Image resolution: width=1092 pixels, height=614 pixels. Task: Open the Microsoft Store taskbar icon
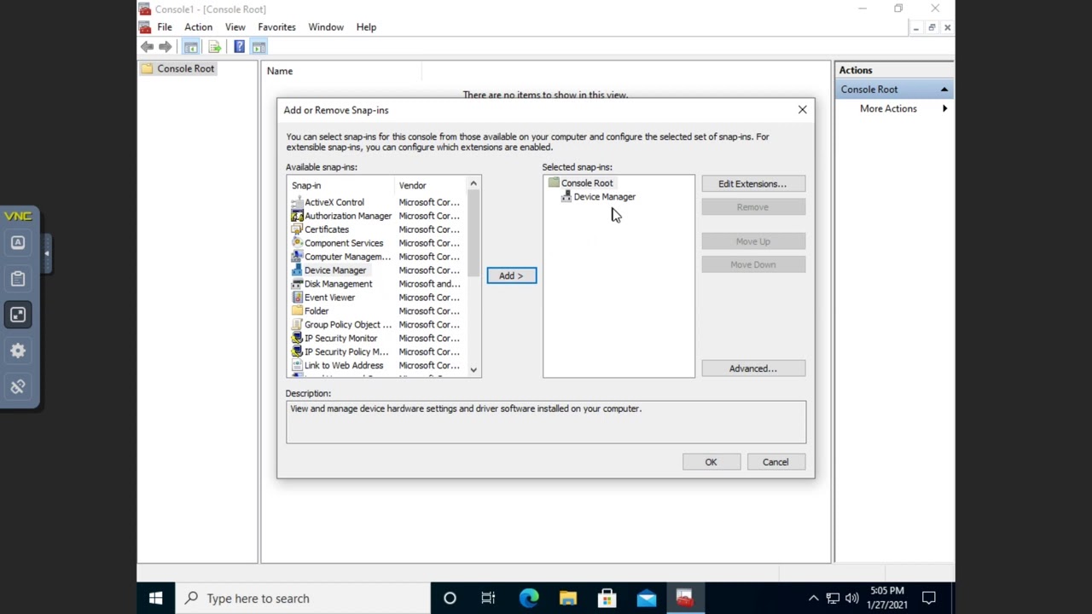pyautogui.click(x=607, y=598)
